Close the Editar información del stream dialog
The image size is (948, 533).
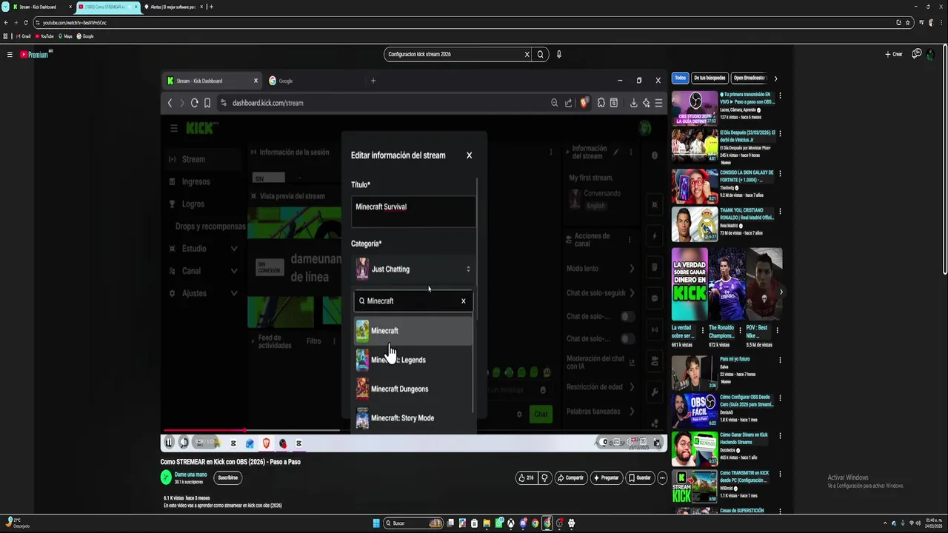(469, 155)
